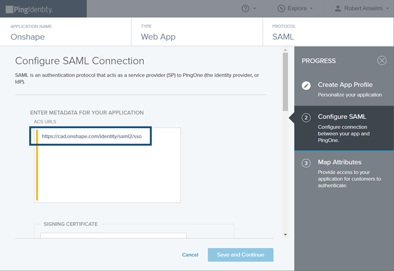Click the step 3 circle icon
This screenshot has width=394, height=271.
click(x=306, y=163)
